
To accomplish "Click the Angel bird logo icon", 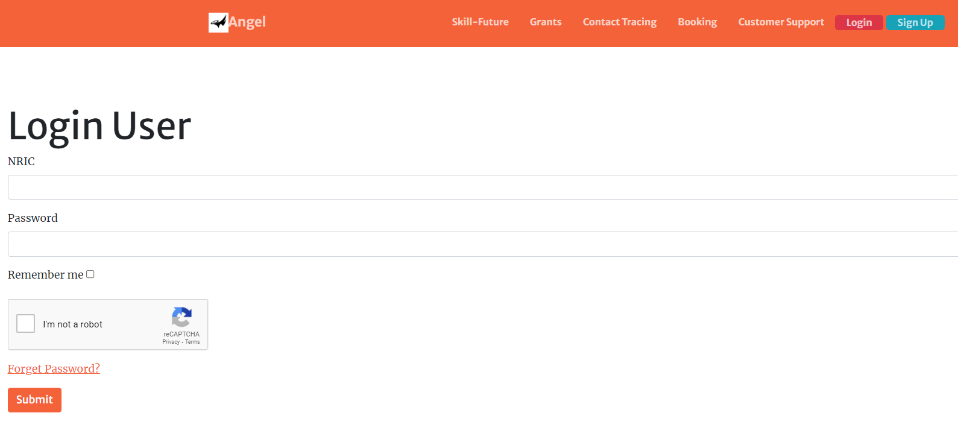I will [218, 22].
